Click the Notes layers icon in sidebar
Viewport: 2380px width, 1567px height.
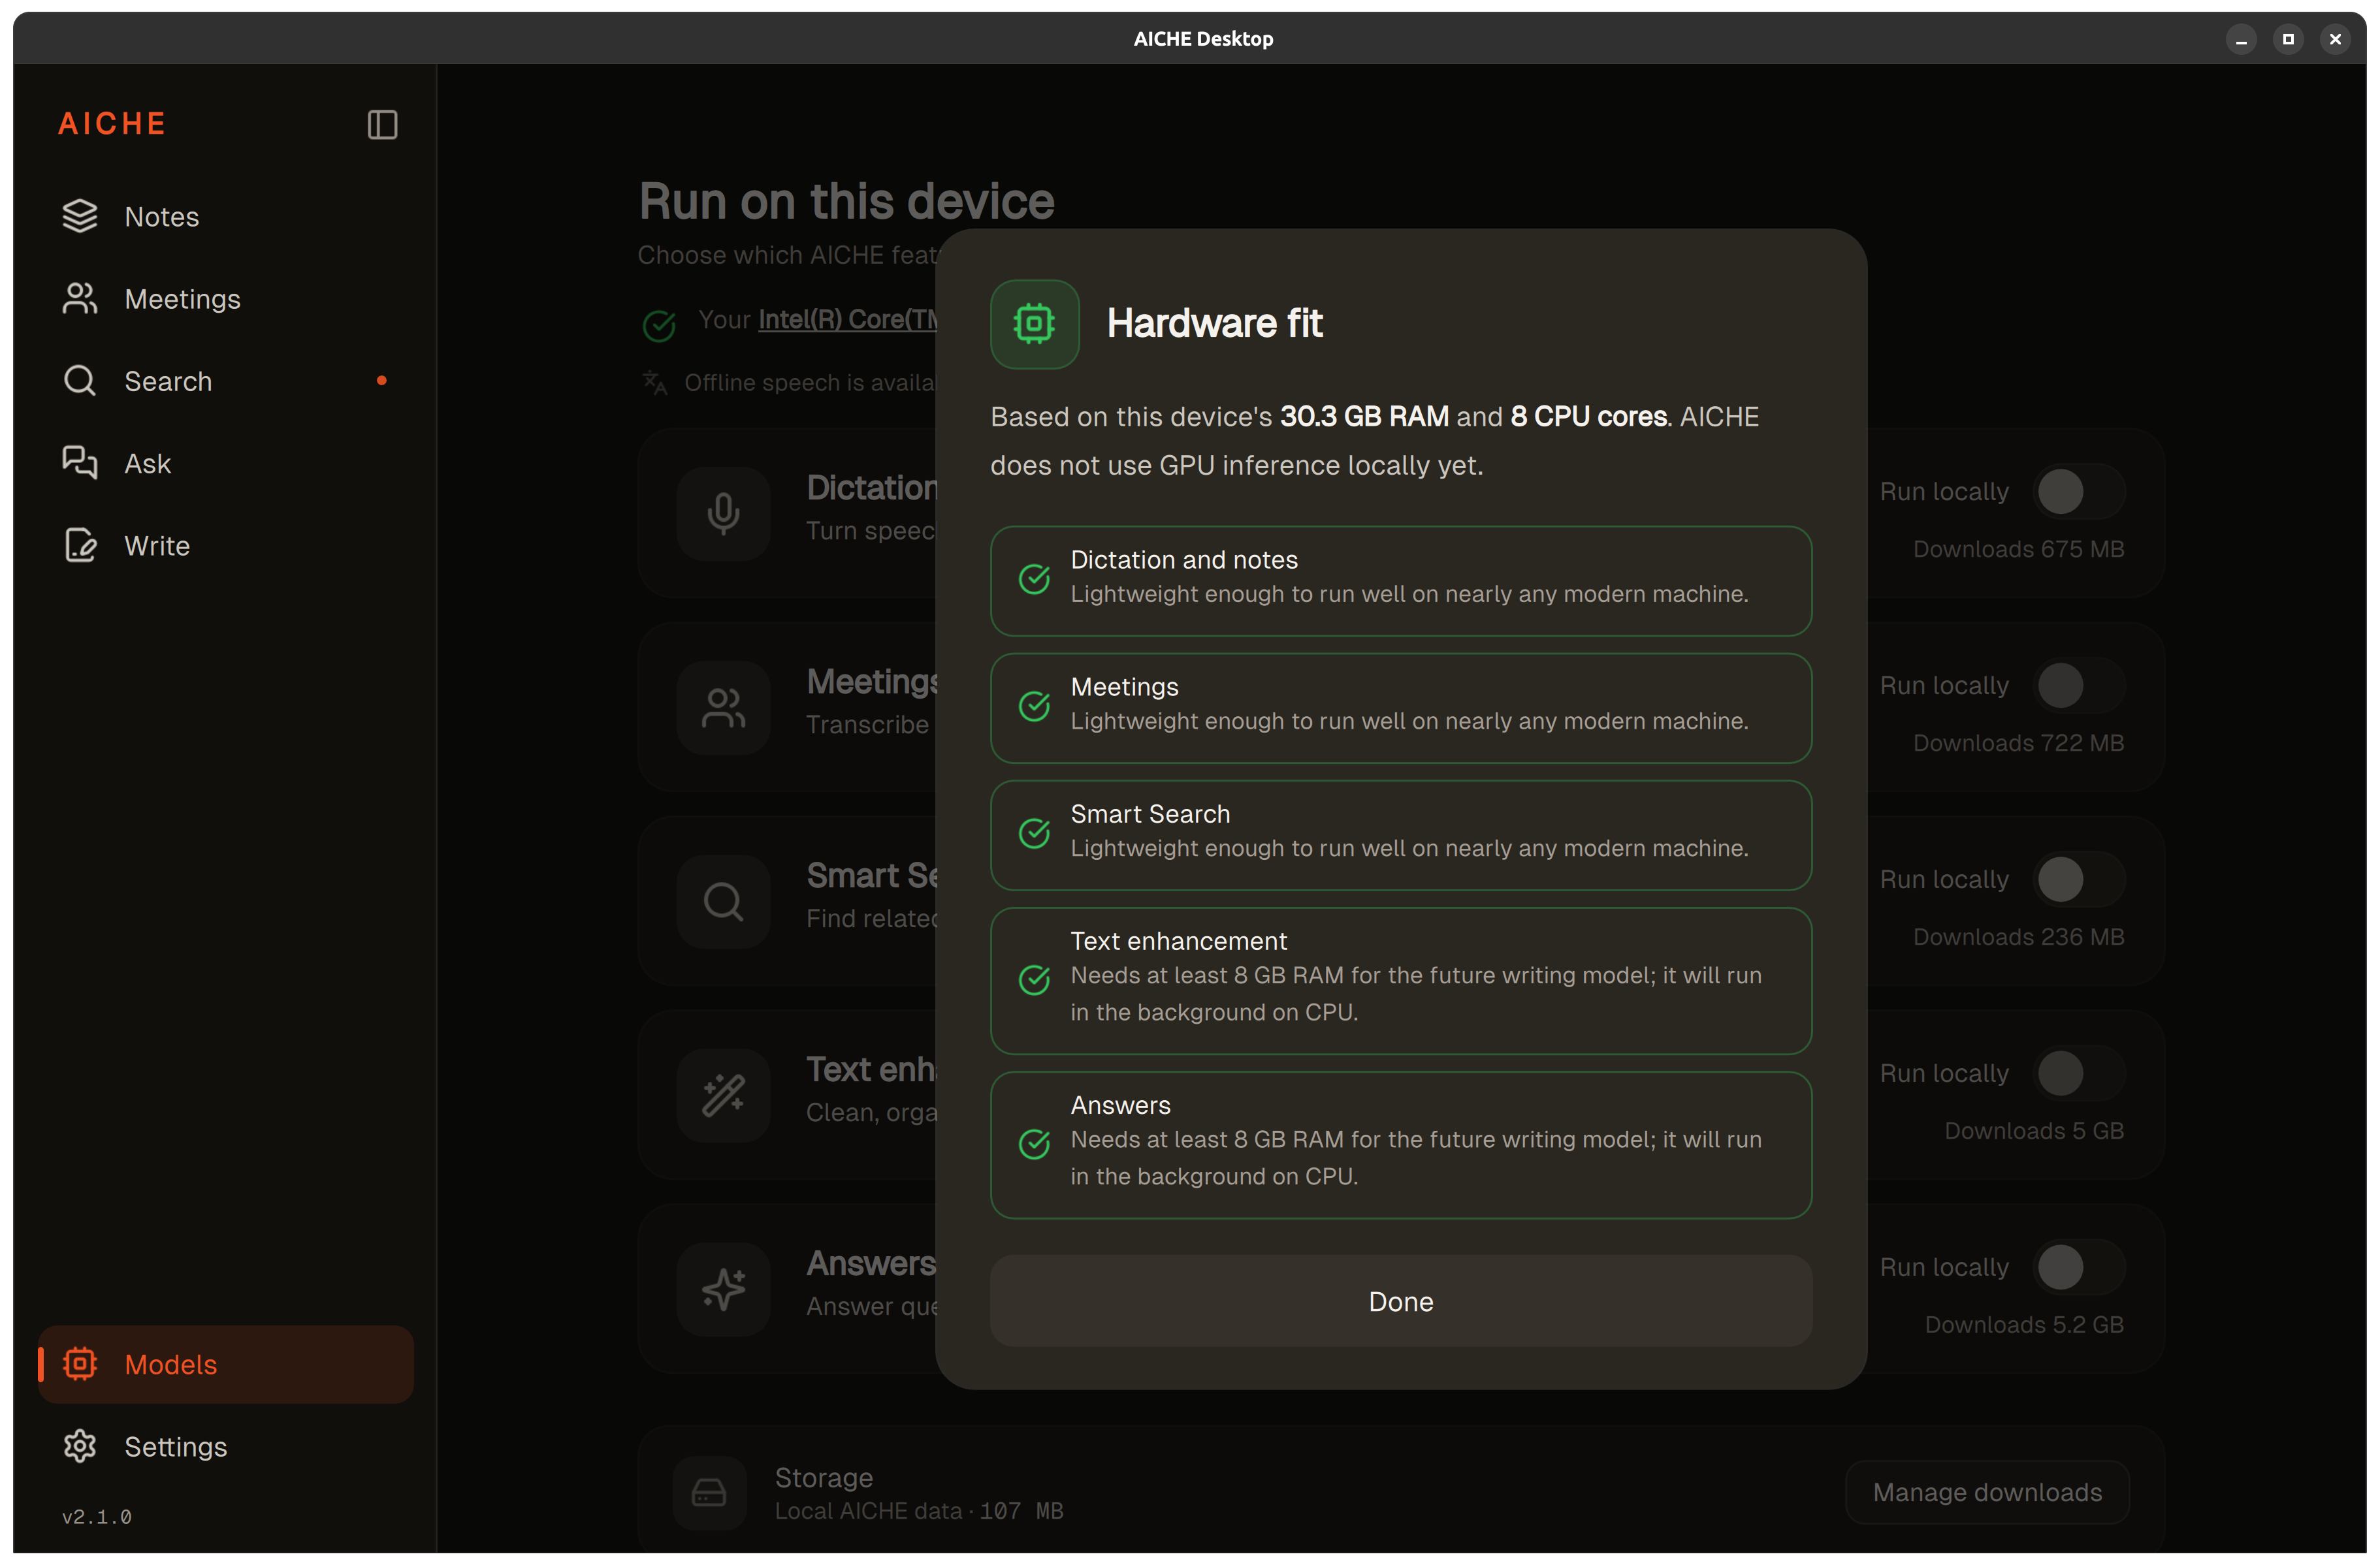(80, 217)
